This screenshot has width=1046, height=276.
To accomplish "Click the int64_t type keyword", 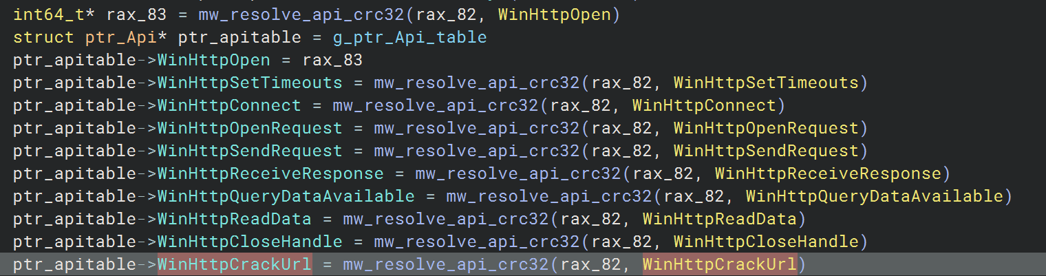I will click(x=49, y=14).
